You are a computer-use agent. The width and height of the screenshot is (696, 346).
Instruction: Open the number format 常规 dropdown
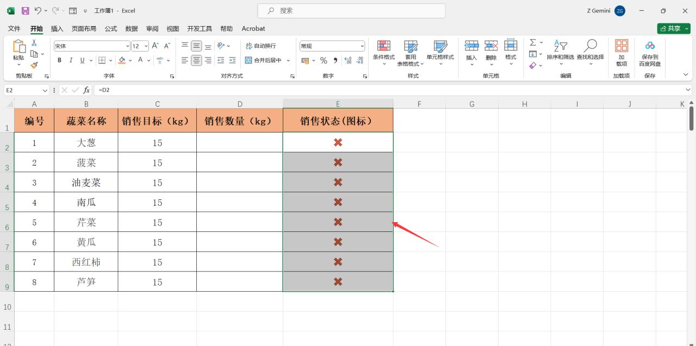click(x=362, y=46)
